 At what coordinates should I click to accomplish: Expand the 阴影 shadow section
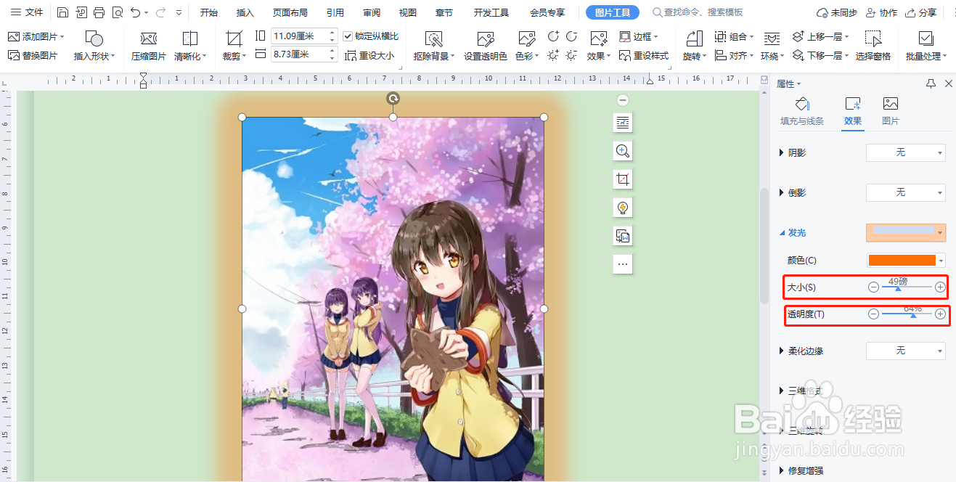(782, 152)
